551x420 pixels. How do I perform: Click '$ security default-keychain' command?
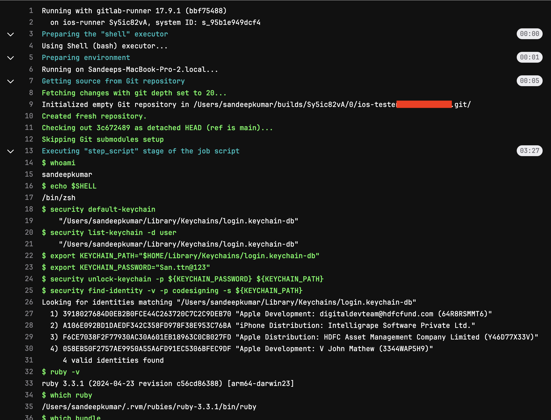98,209
